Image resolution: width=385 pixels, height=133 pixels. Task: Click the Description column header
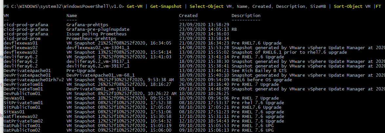[x=246, y=15]
